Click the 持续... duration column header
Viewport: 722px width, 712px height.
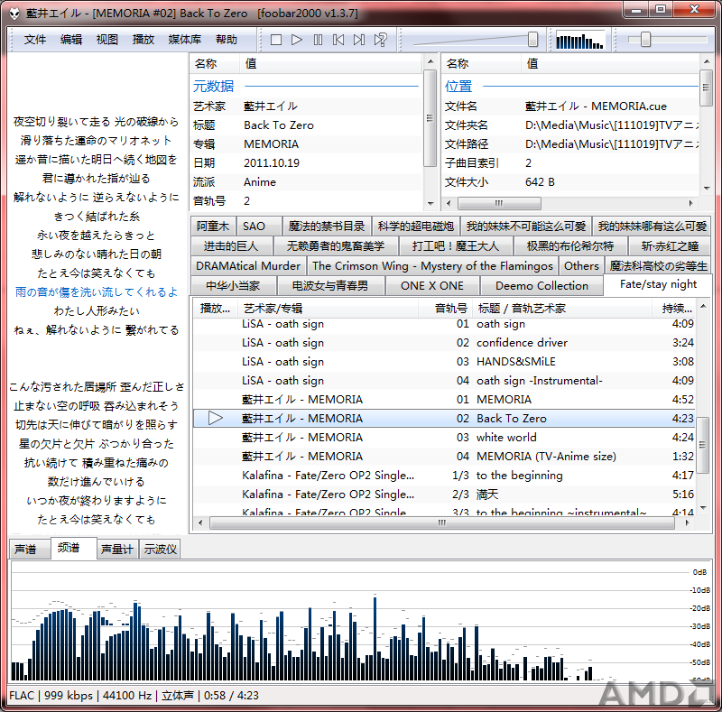click(673, 308)
